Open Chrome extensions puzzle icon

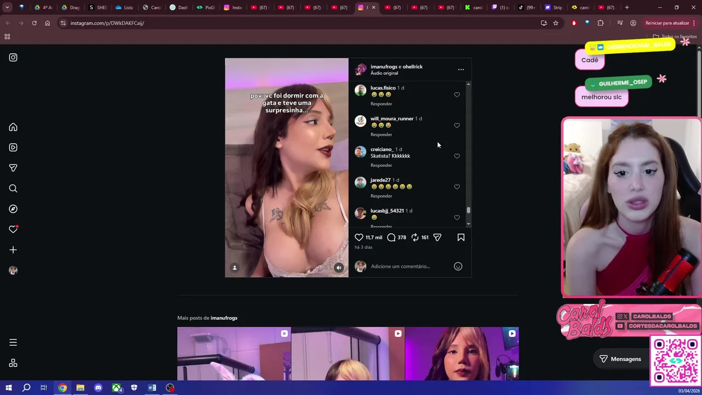point(601,23)
